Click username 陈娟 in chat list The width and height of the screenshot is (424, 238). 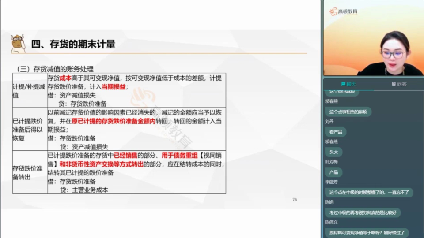tap(329, 202)
